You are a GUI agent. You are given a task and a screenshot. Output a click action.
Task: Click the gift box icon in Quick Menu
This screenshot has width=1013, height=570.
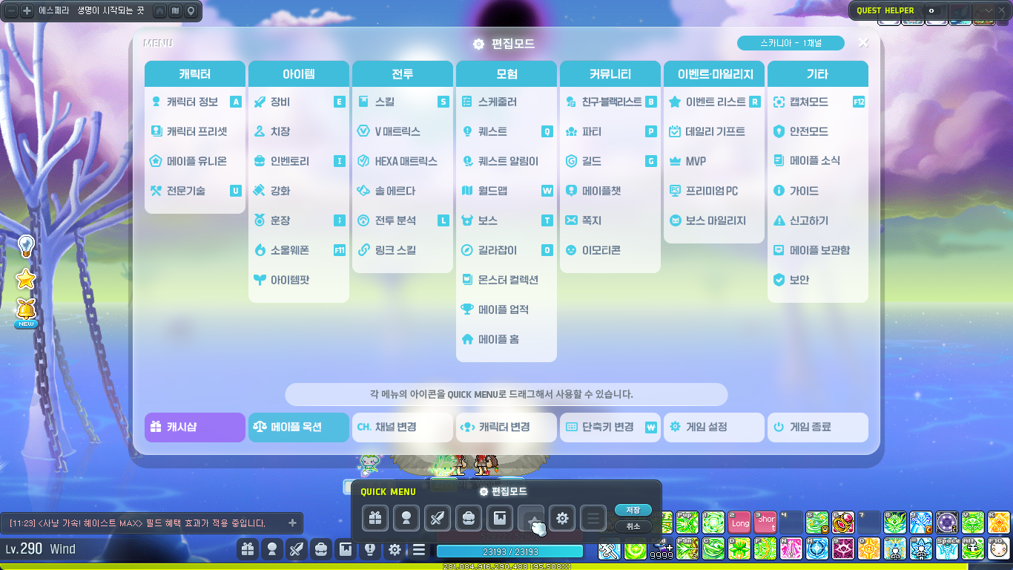[x=375, y=518]
